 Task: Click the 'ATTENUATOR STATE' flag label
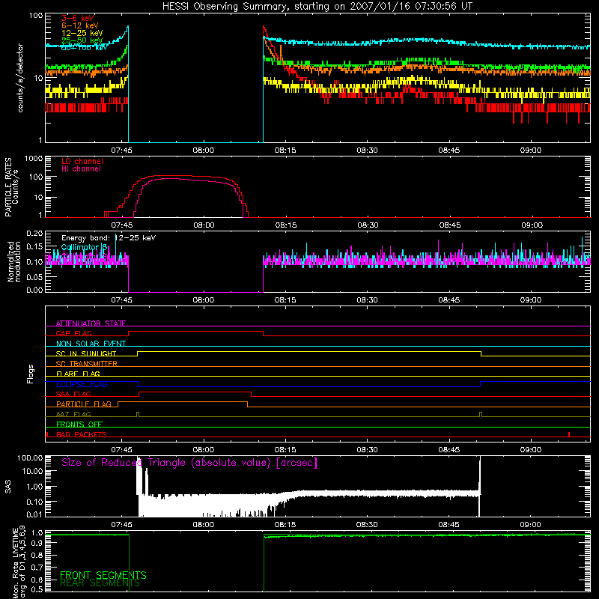91,323
